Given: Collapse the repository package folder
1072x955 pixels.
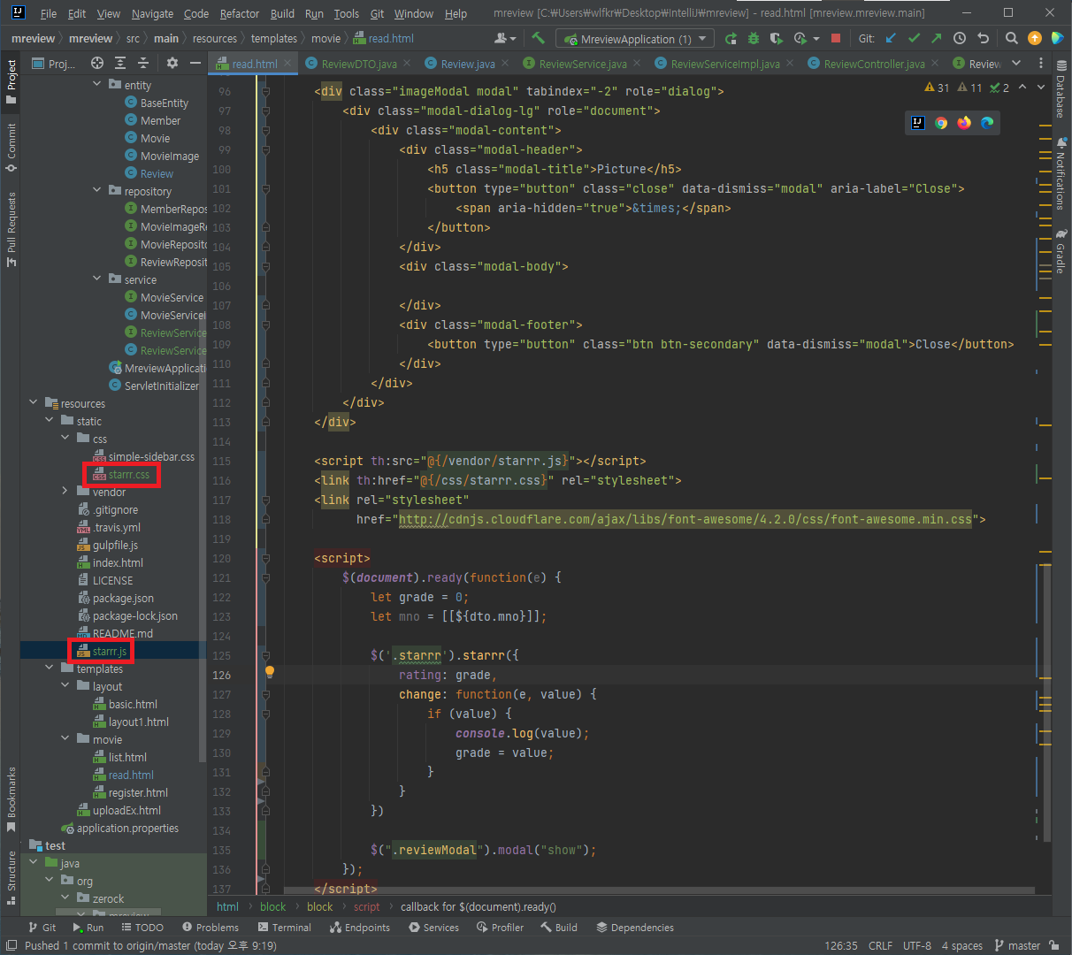Looking at the screenshot, I should click(x=97, y=190).
